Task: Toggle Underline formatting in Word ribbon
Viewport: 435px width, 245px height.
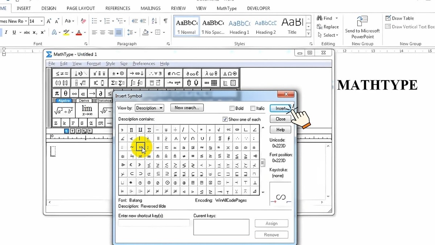Action: pos(14,32)
